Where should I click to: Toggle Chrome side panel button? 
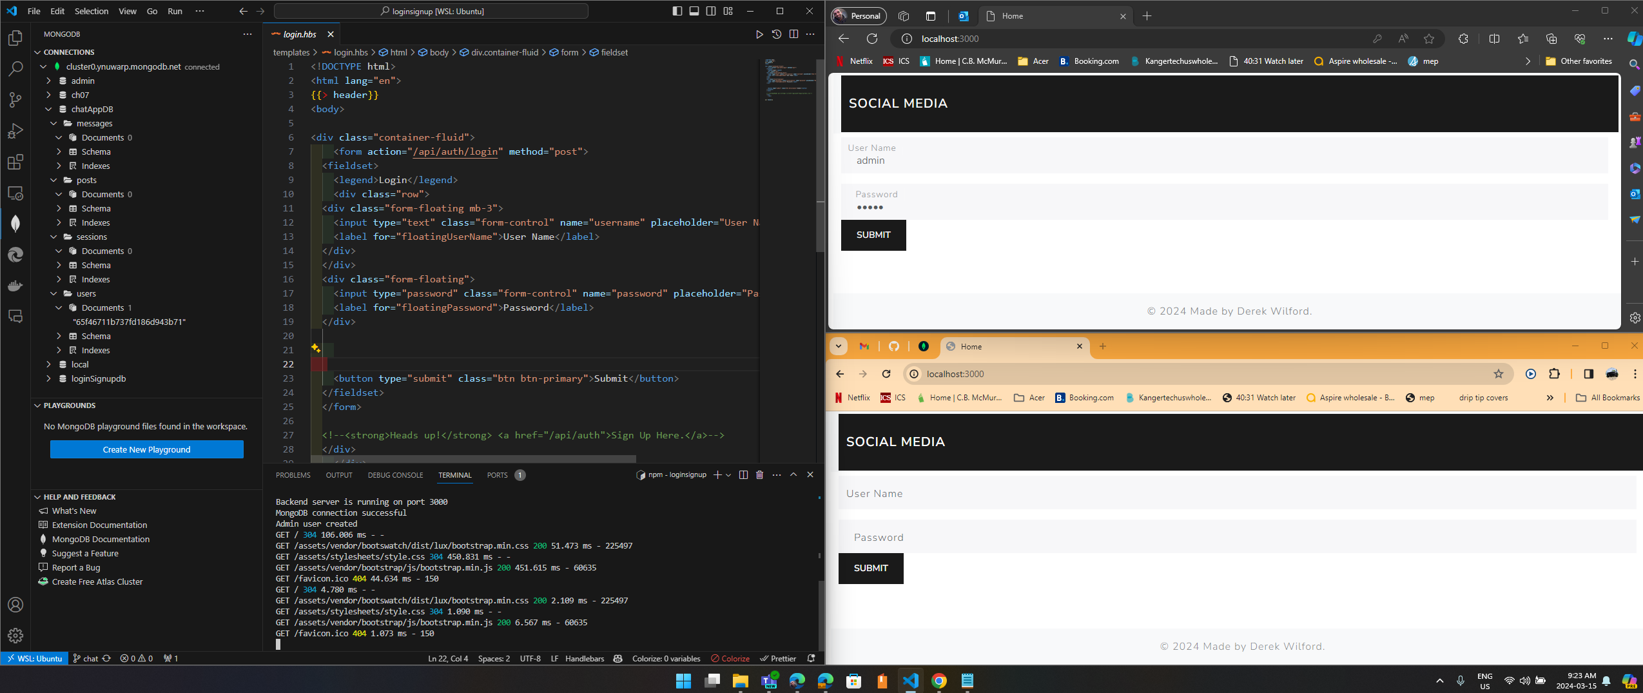(1588, 374)
